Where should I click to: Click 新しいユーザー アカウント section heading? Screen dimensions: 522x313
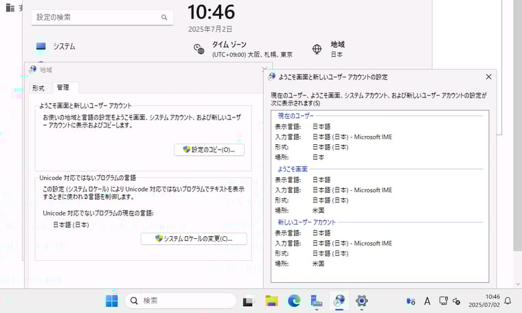click(306, 222)
